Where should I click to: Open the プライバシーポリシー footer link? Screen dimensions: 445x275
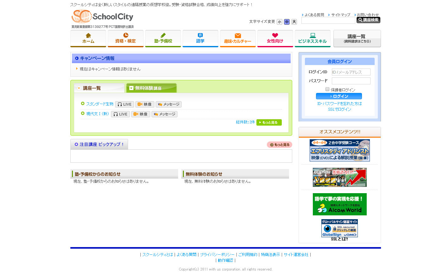[x=217, y=255]
